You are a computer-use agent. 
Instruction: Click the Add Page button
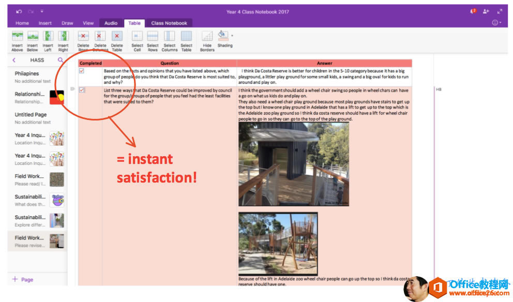(x=23, y=279)
